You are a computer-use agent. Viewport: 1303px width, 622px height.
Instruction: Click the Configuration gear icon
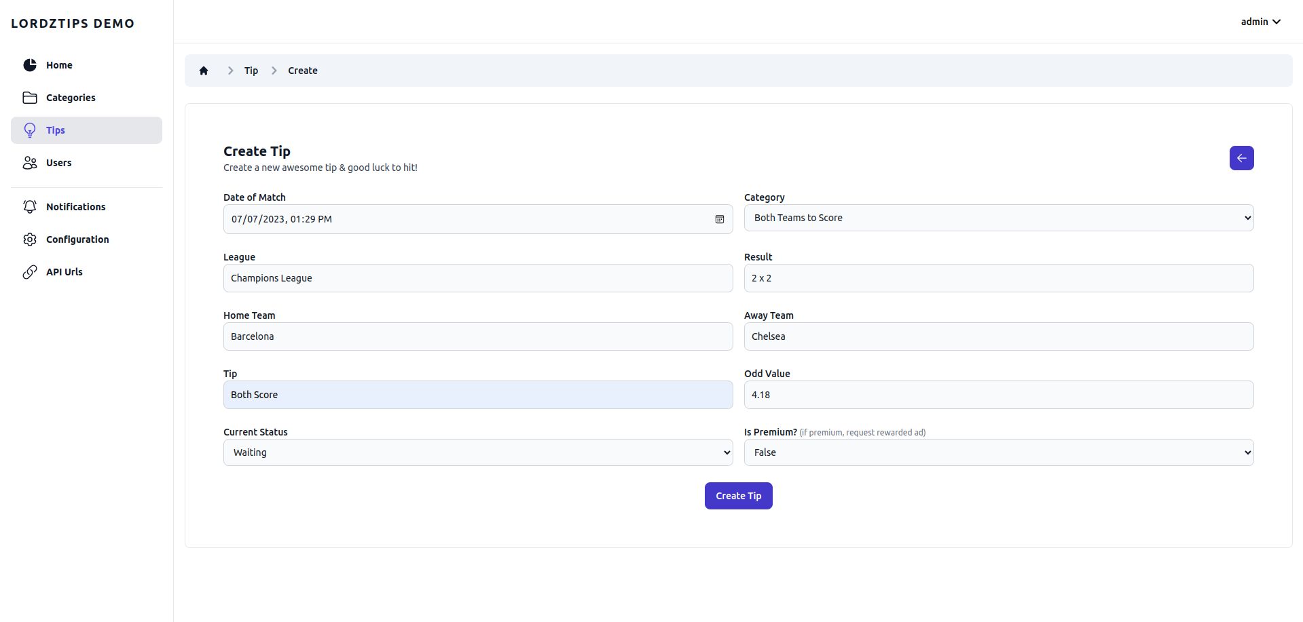[x=30, y=239]
